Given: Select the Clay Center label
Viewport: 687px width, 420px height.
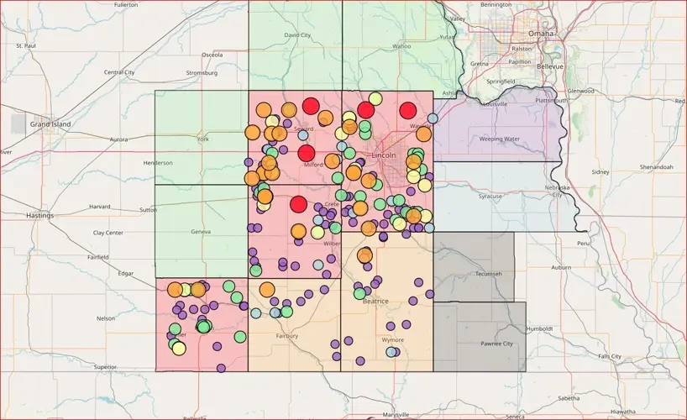Looking at the screenshot, I should click(108, 233).
